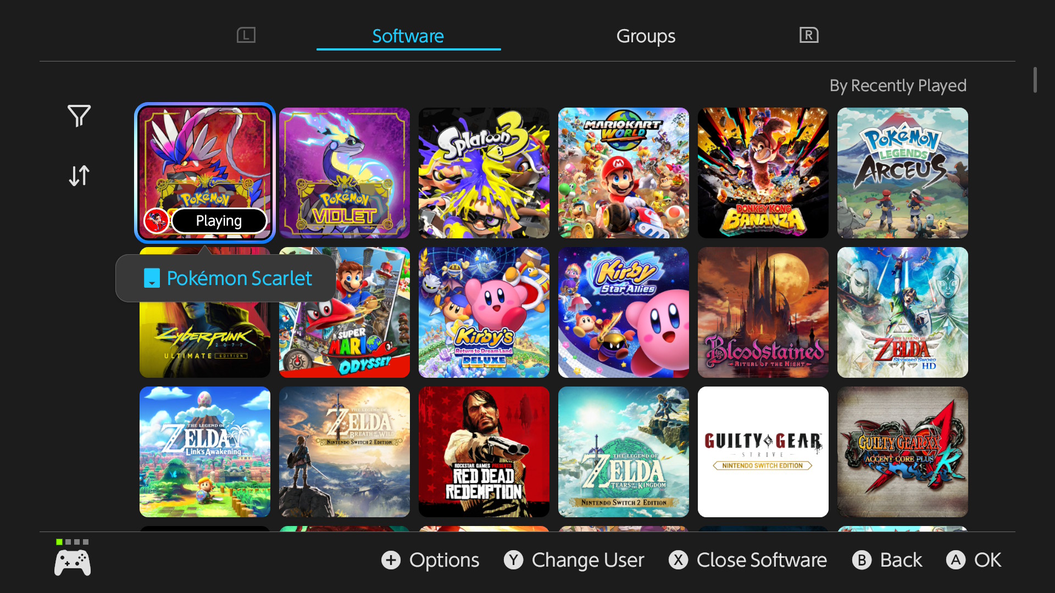Screen dimensions: 1055x593
Task: Select Guilty Gear Strive tile
Action: (x=763, y=452)
